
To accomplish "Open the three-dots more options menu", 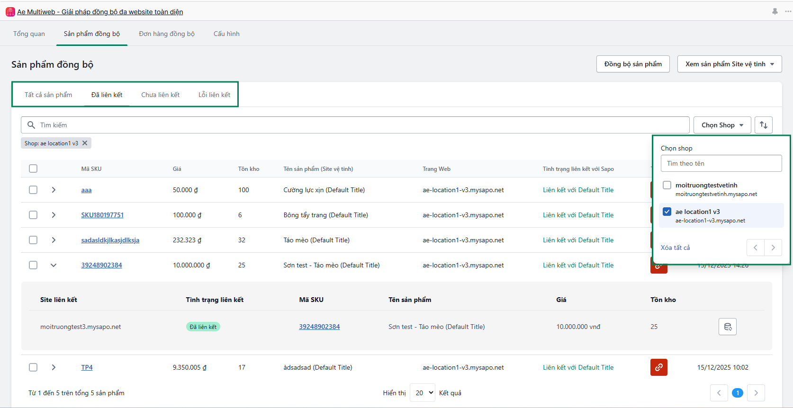I will tap(788, 11).
